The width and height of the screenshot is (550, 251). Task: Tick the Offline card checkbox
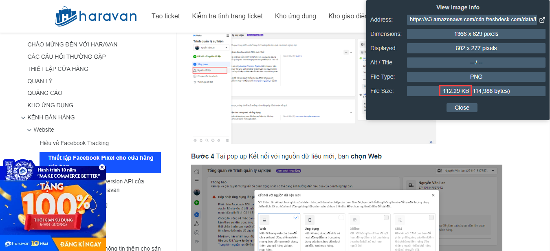coord(386,218)
